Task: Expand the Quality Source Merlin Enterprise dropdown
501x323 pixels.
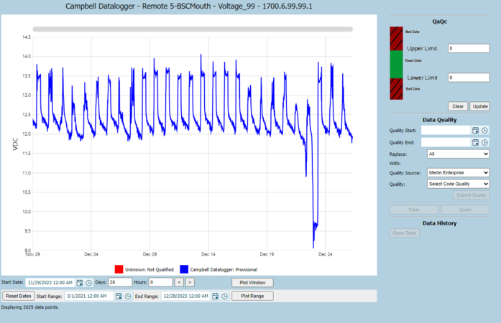Action: (x=458, y=173)
